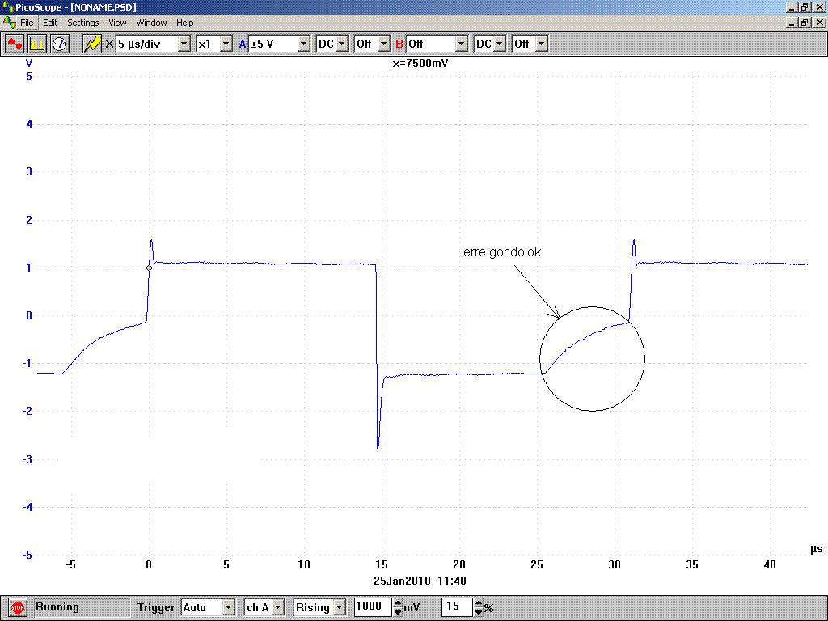828x621 pixels.
Task: Open the File menu
Action: (x=27, y=23)
